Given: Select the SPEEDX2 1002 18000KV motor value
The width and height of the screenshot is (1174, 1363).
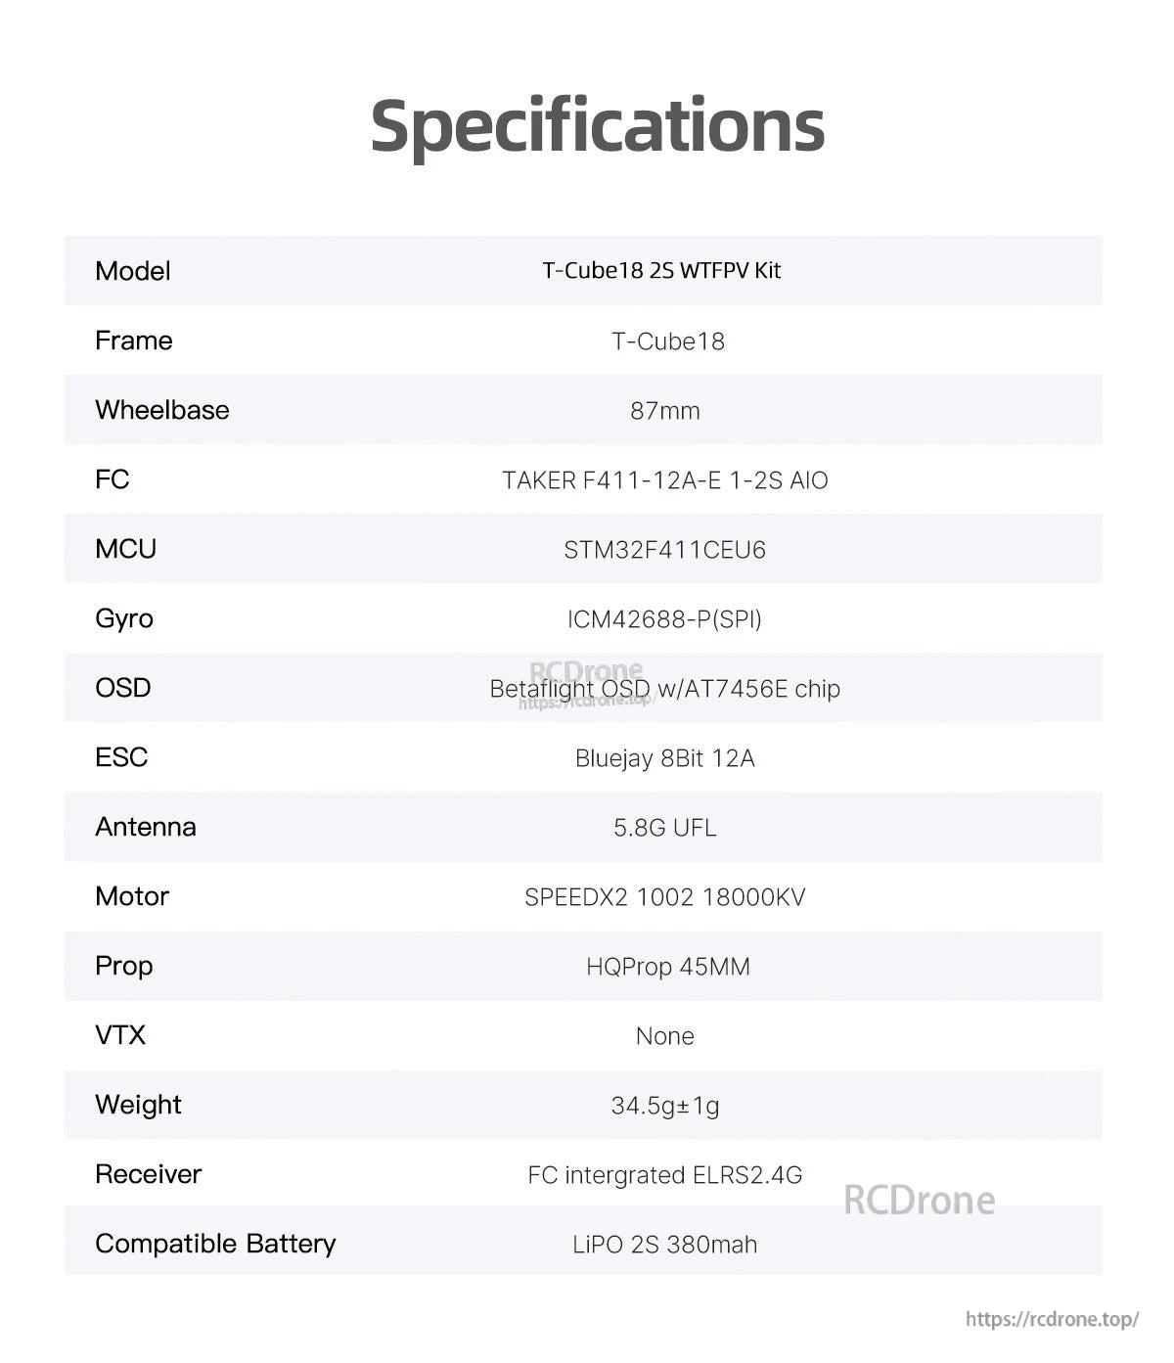Looking at the screenshot, I should (x=664, y=897).
